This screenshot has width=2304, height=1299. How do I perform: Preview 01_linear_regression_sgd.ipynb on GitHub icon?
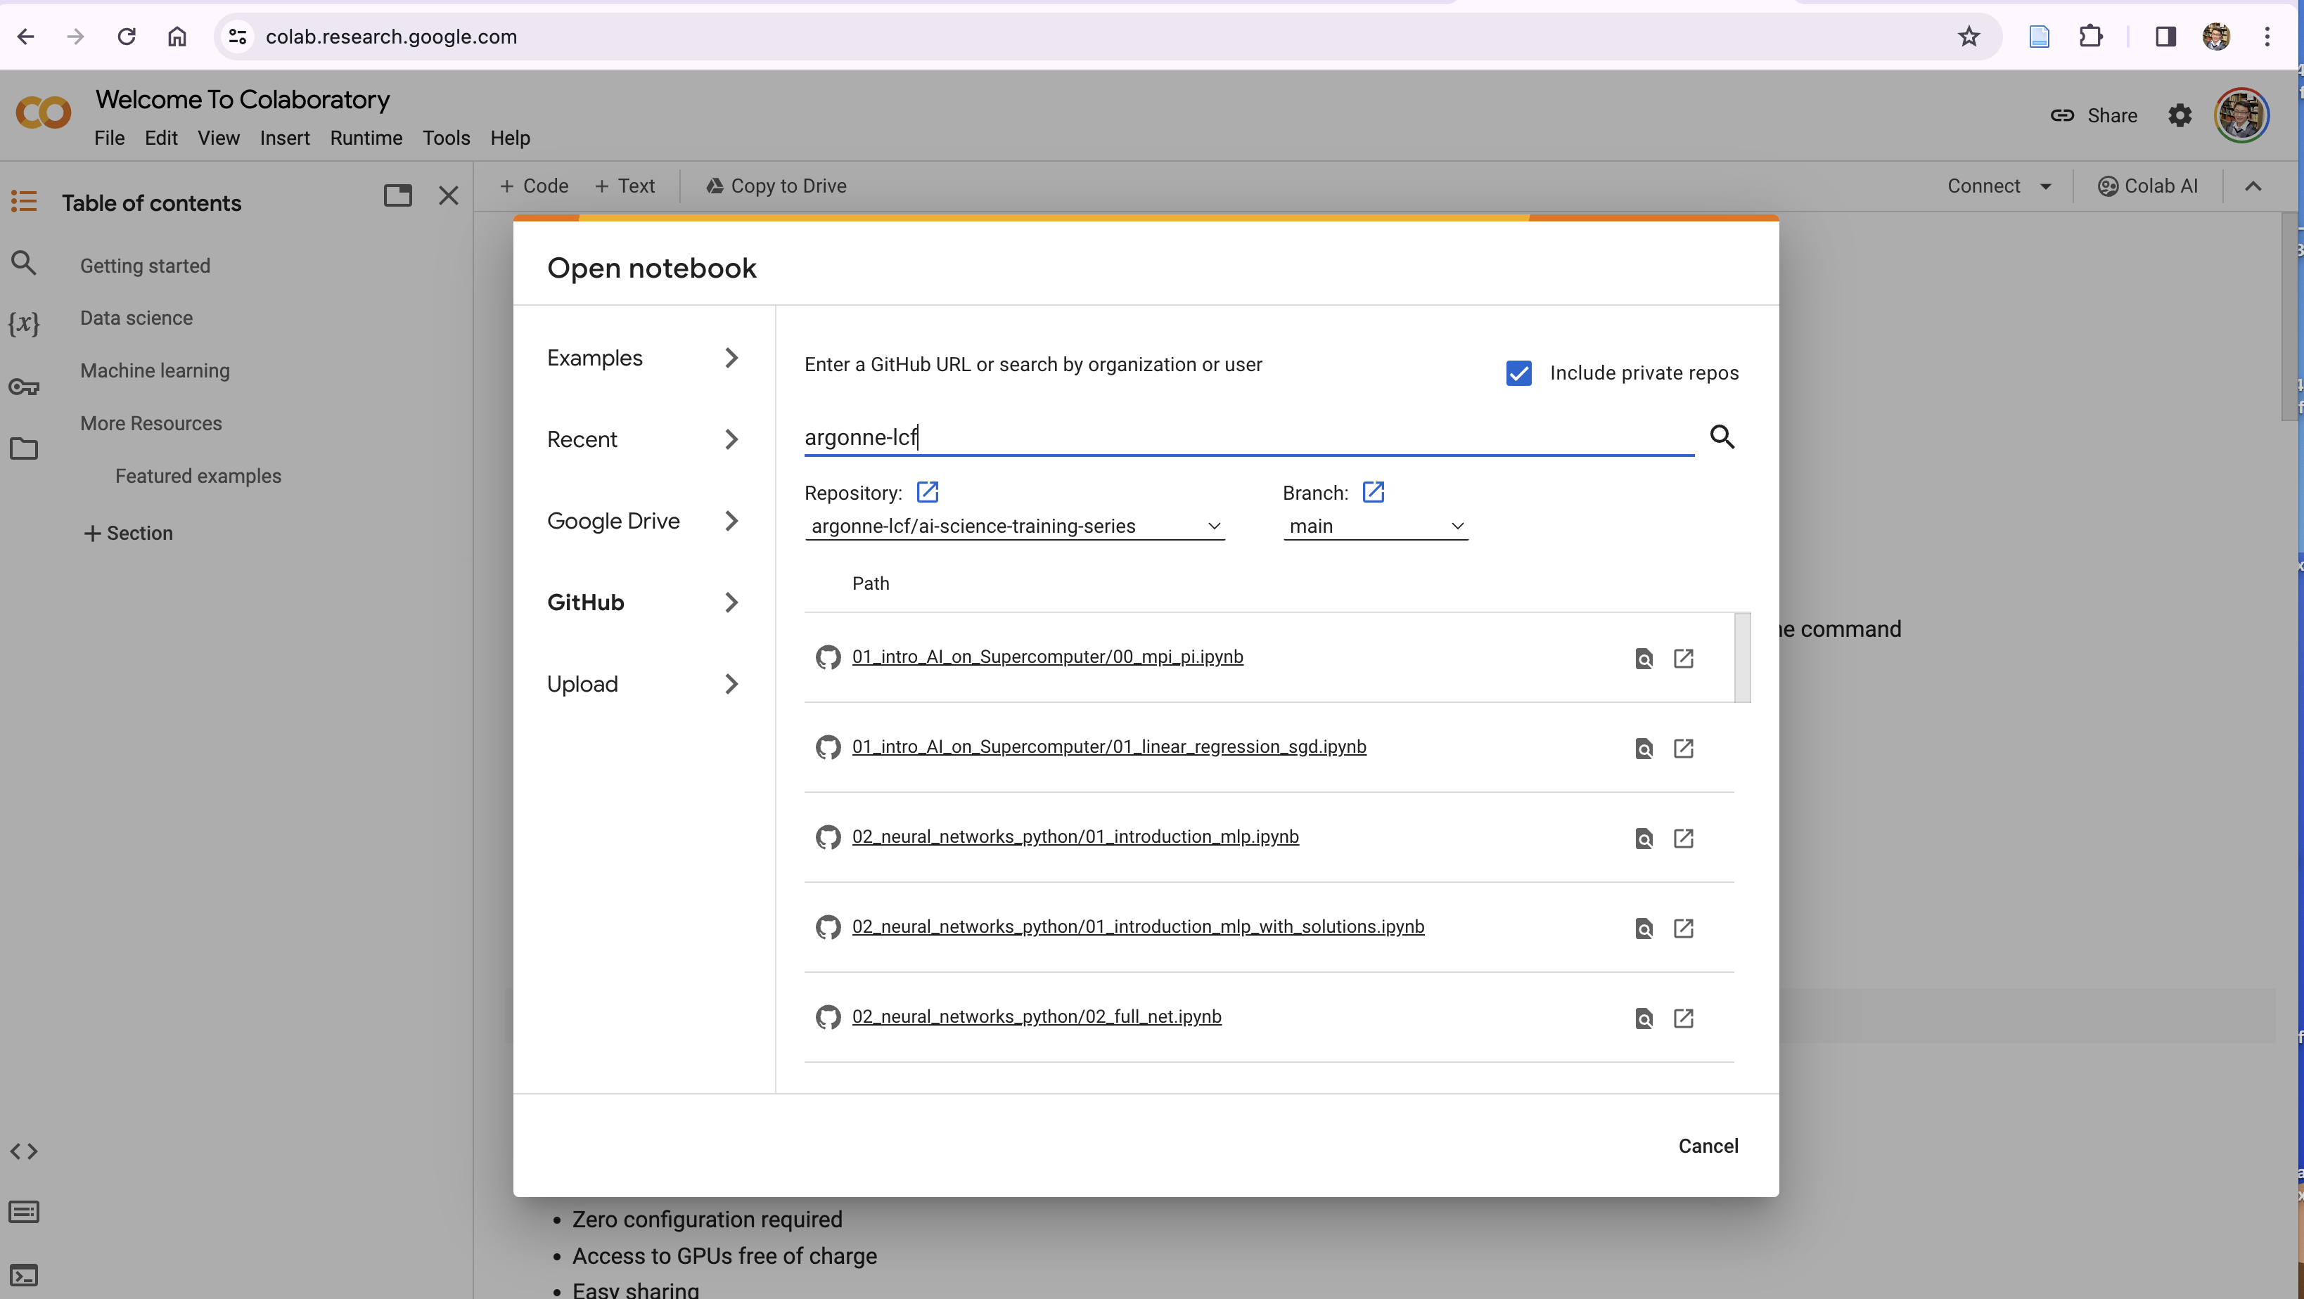tap(1643, 749)
